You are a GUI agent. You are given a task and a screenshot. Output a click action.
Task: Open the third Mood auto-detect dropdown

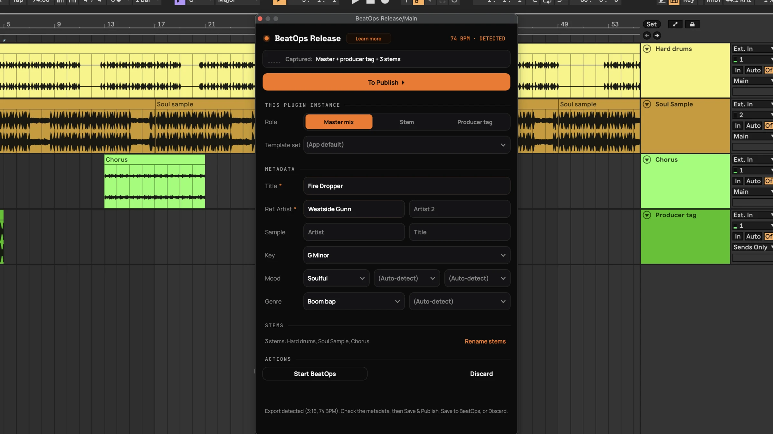coord(477,278)
